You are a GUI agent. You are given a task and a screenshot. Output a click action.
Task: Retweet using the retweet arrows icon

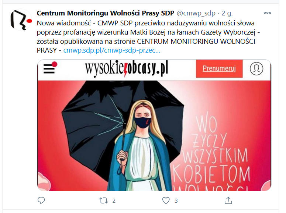[103, 200]
